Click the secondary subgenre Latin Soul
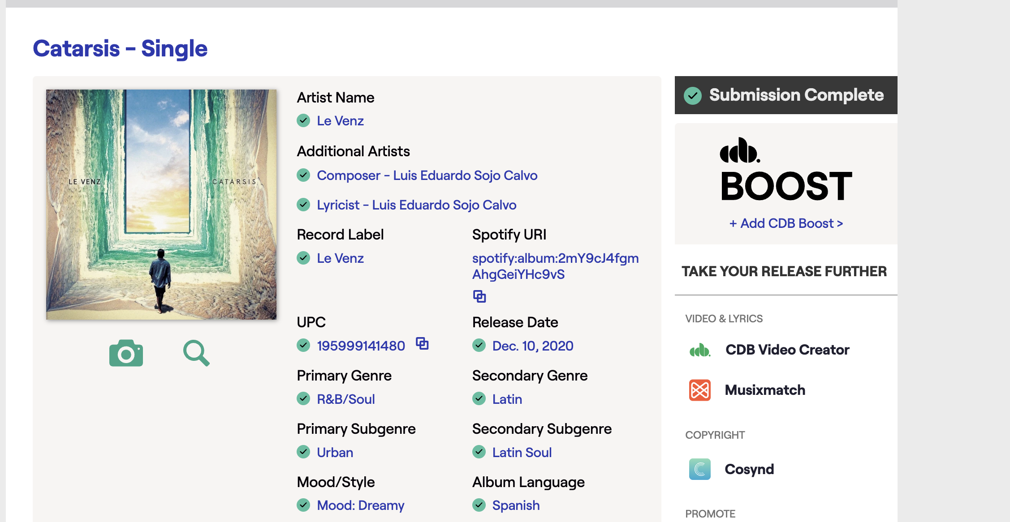1010x522 pixels. tap(522, 452)
